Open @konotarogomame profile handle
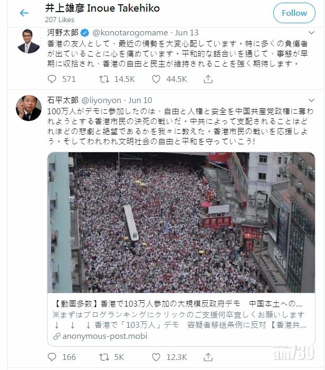Screen dimensions: 325x370 tap(130, 33)
